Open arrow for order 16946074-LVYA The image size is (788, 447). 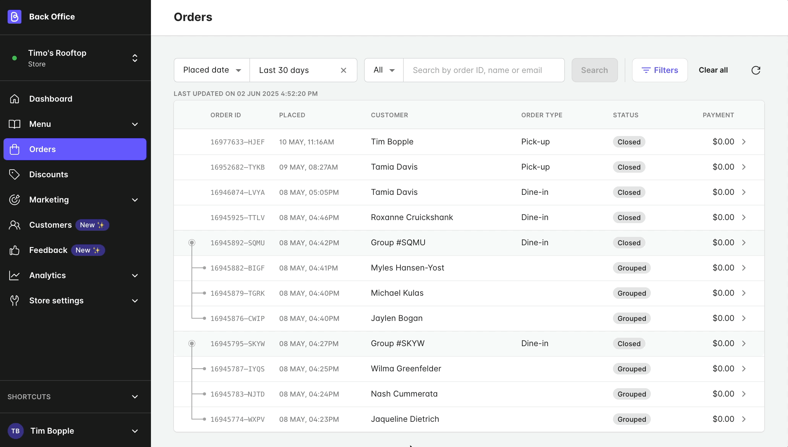point(744,192)
